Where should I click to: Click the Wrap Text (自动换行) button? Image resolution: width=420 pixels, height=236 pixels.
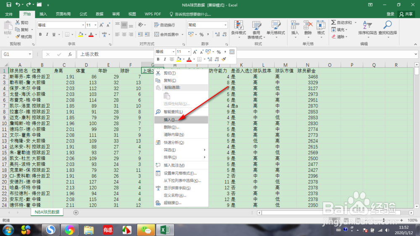(x=165, y=25)
